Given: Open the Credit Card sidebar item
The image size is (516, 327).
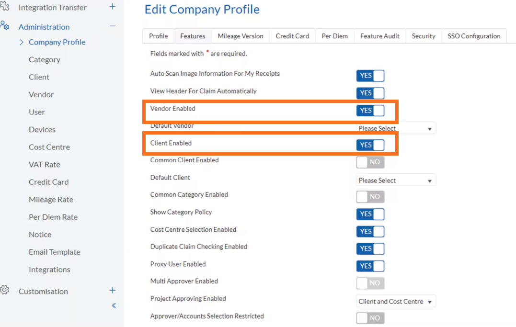Looking at the screenshot, I should pyautogui.click(x=49, y=182).
